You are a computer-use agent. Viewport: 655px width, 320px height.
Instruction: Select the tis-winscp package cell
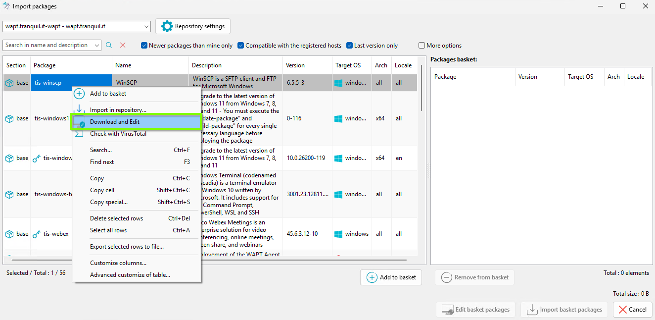tap(71, 83)
